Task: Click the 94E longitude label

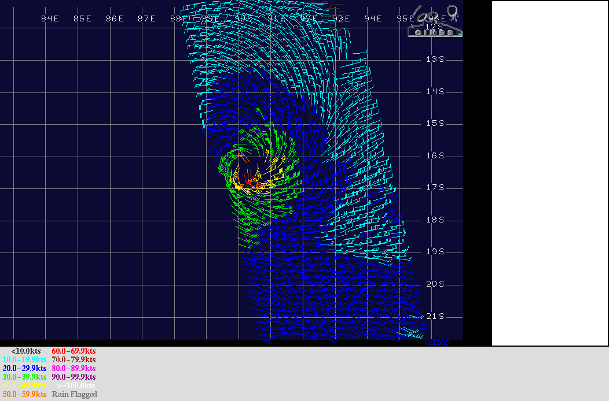Action: (373, 18)
